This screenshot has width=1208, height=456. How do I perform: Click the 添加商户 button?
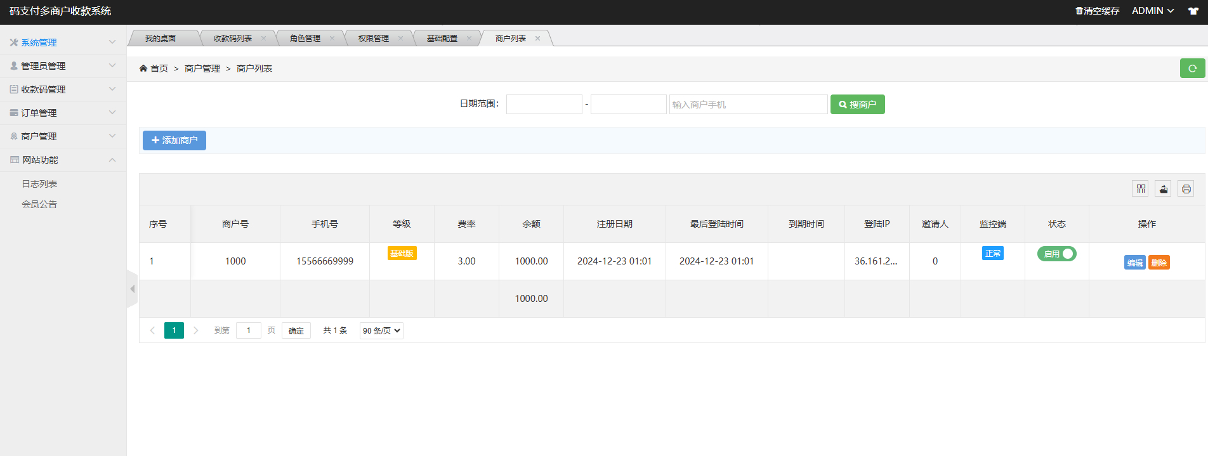[174, 140]
